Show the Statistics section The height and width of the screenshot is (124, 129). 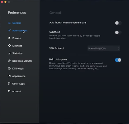coord(18,53)
